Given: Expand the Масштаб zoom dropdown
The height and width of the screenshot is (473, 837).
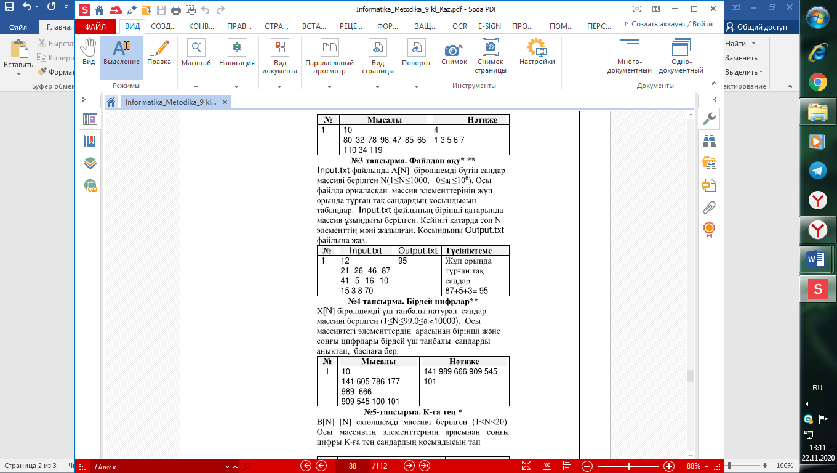Looking at the screenshot, I should point(196,87).
